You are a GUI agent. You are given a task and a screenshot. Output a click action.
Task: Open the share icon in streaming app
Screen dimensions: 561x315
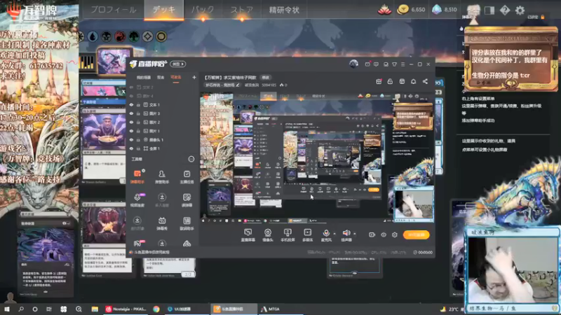tap(425, 81)
